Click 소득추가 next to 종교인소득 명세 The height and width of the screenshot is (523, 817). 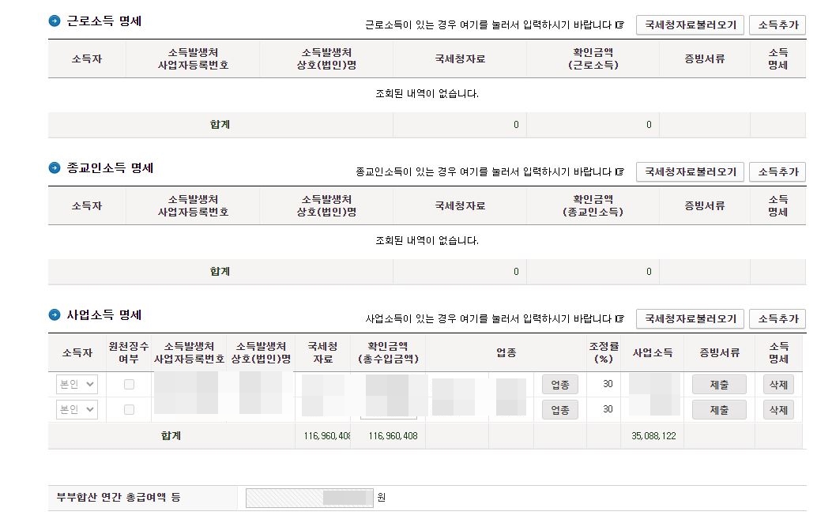click(x=777, y=171)
